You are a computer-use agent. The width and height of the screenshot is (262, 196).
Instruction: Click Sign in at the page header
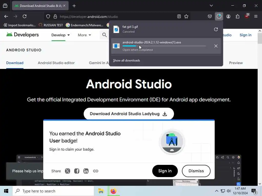[x=245, y=35]
